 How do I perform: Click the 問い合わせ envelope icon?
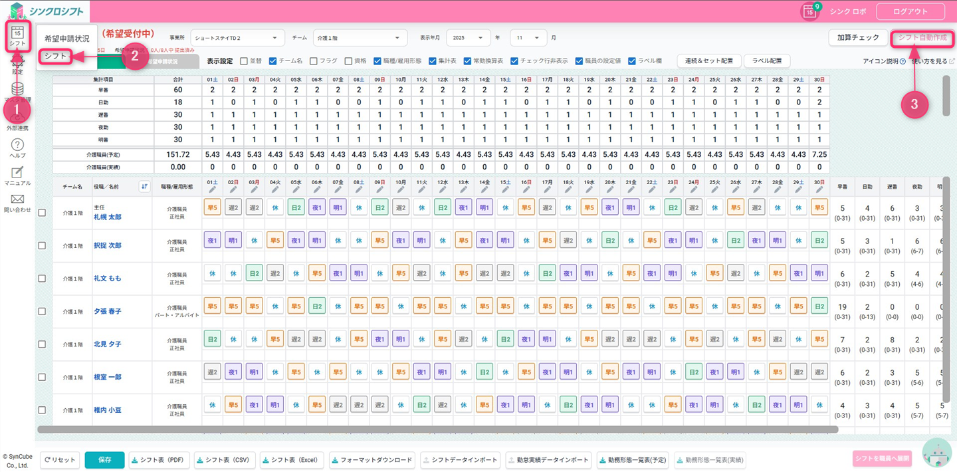point(18,199)
